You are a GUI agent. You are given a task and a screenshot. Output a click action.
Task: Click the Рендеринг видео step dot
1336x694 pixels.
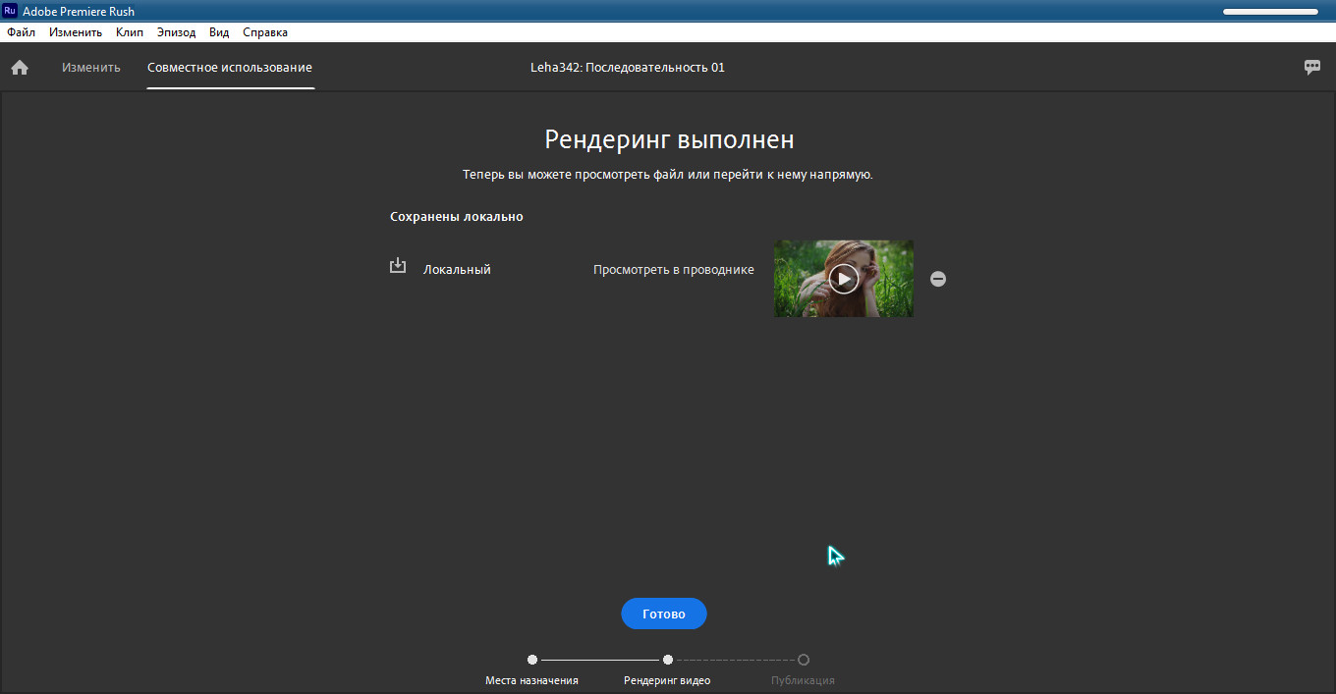[x=668, y=660]
